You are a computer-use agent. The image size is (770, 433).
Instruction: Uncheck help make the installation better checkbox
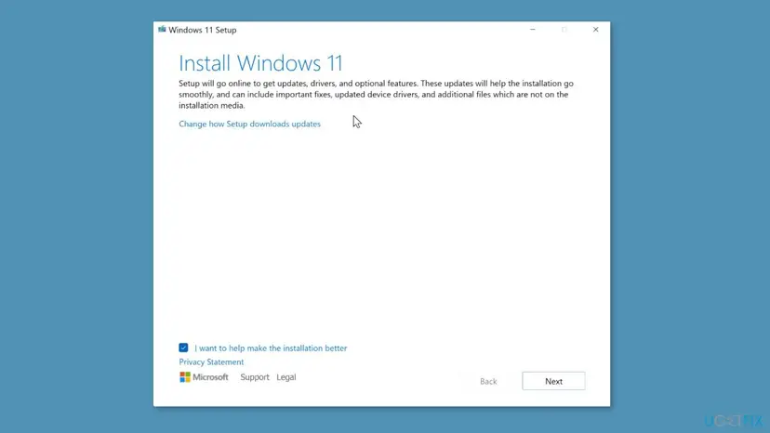(x=183, y=348)
